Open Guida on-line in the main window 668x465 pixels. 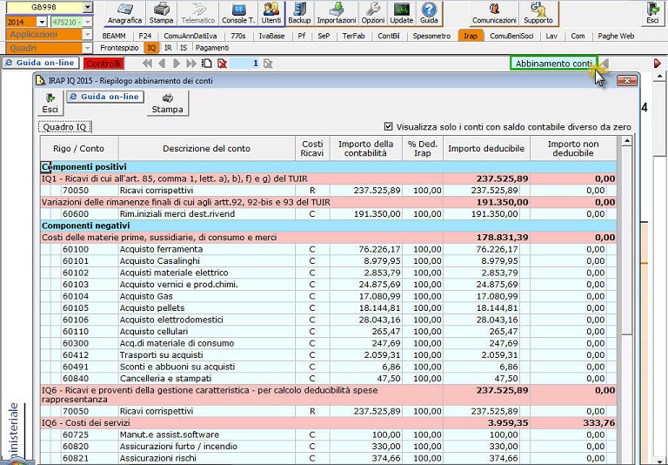click(41, 63)
